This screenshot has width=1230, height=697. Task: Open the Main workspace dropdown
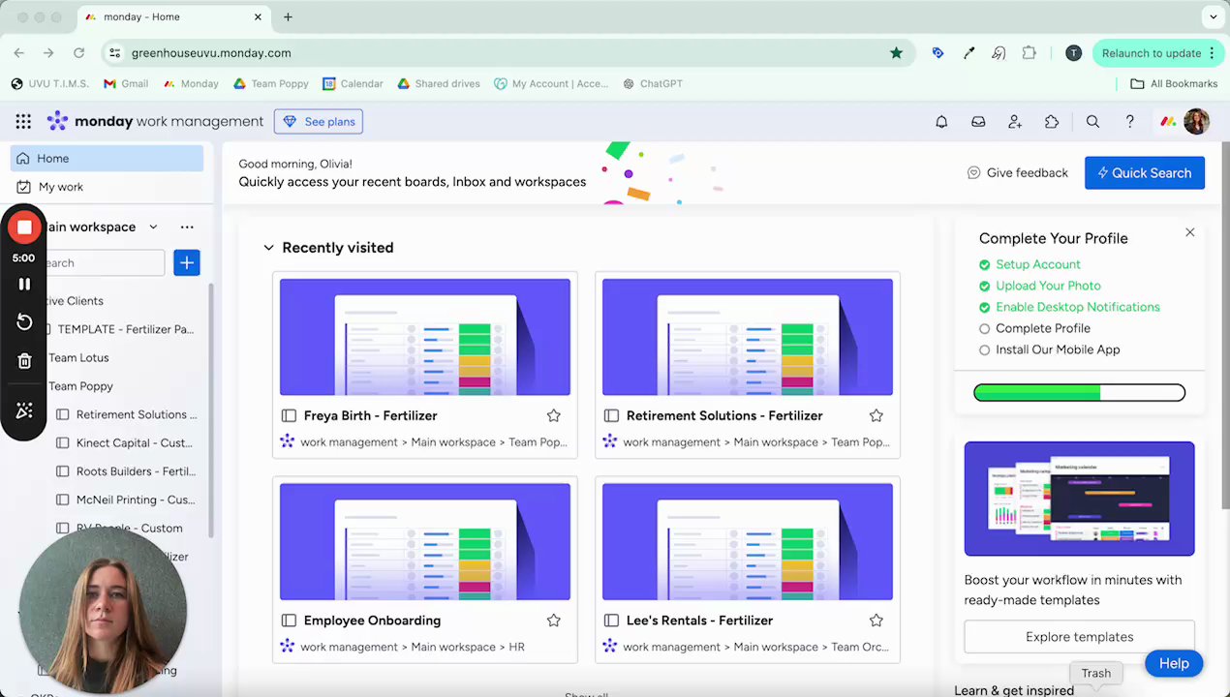click(x=153, y=227)
